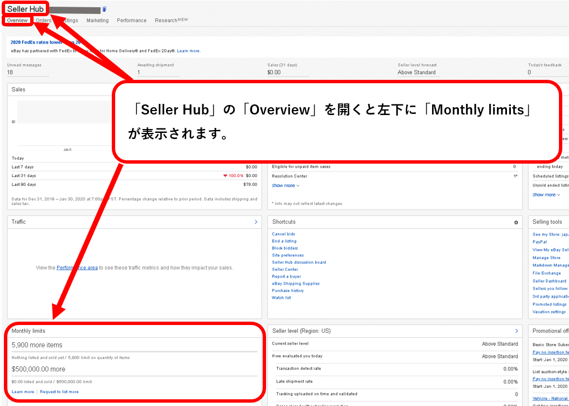Click Learn more in the FedEx notice
The width and height of the screenshot is (569, 406).
click(189, 51)
